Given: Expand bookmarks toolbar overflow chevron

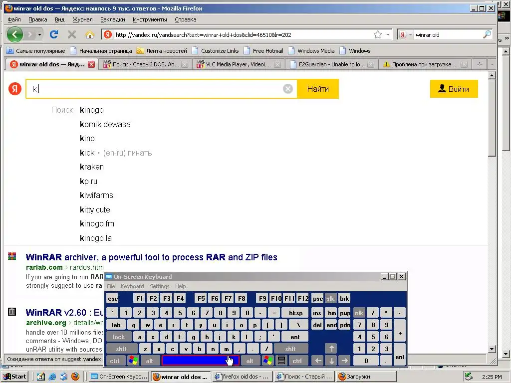Looking at the screenshot, I should (507, 38).
